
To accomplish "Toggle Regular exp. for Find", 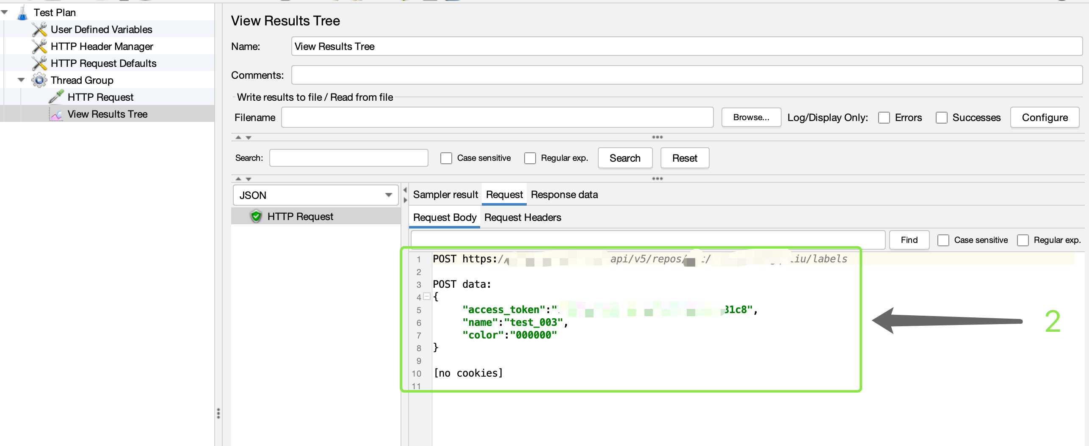I will pos(1023,240).
